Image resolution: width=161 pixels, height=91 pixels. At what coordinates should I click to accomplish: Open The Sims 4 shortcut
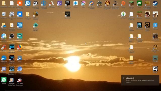click(x=123, y=14)
